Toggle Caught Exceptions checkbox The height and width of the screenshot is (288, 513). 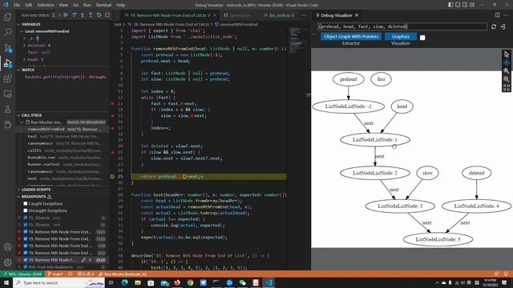tap(26, 203)
